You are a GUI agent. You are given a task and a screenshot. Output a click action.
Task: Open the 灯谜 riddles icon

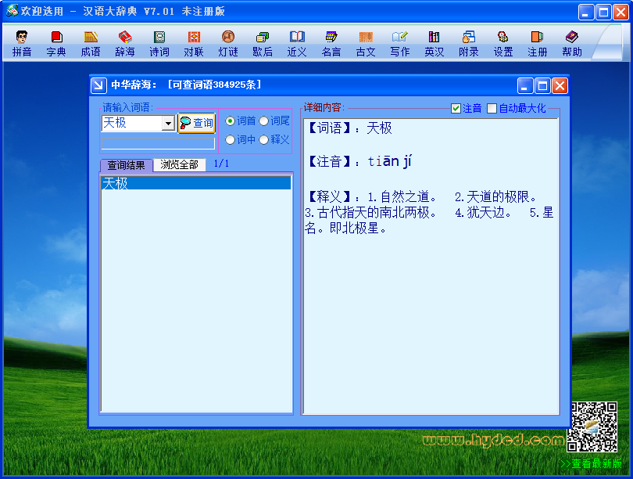(x=228, y=44)
